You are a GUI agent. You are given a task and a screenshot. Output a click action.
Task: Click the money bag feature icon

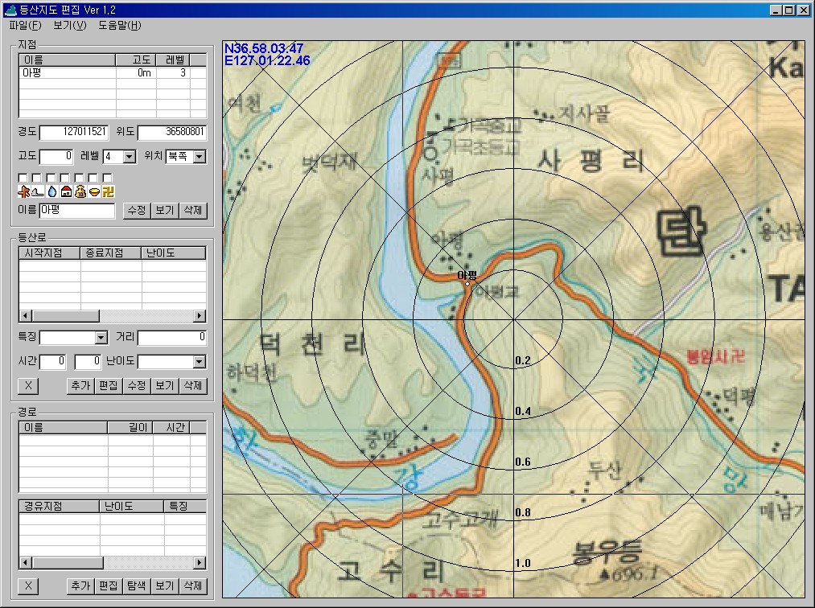(x=80, y=191)
